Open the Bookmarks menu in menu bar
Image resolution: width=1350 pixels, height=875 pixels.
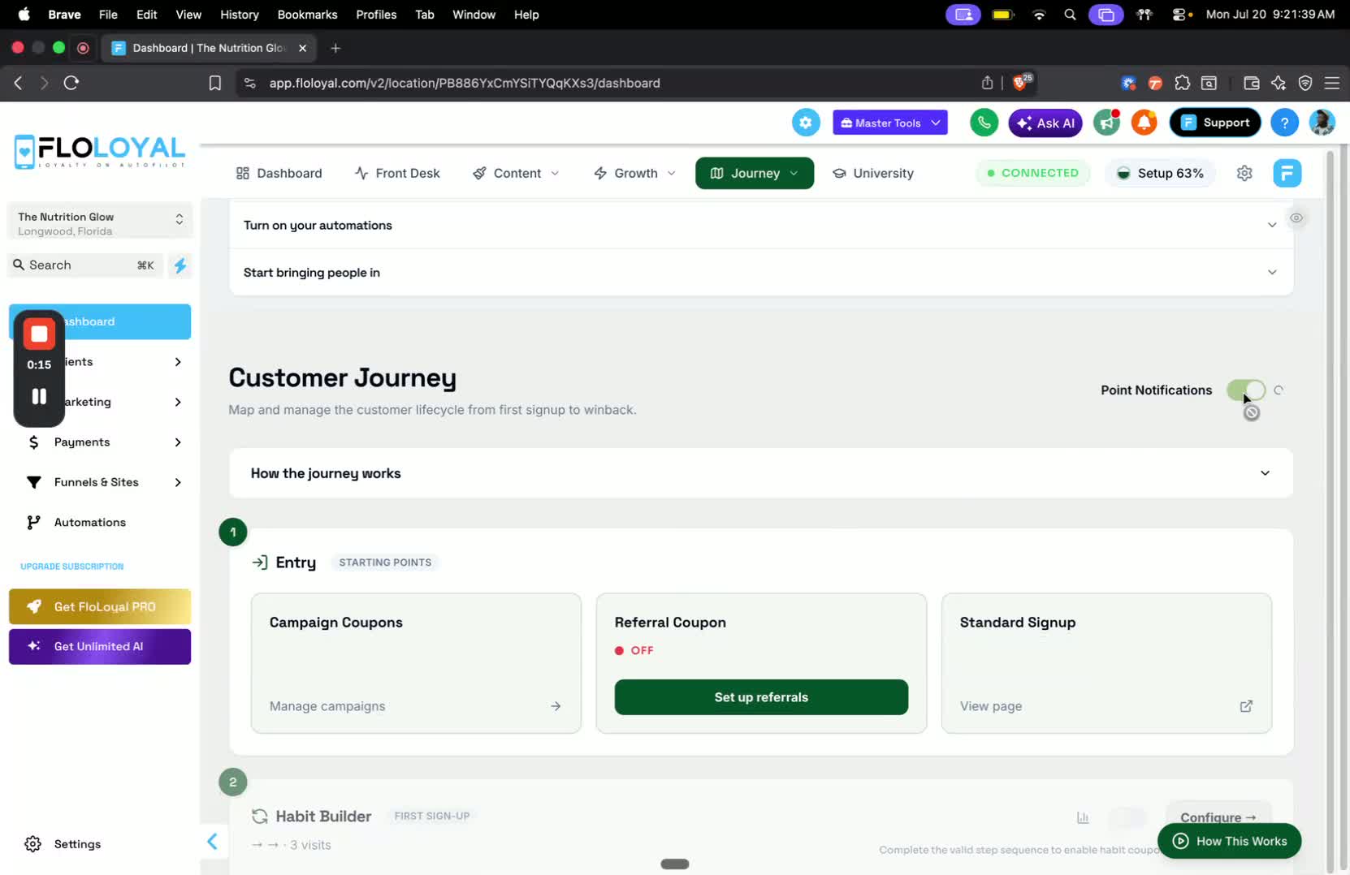pyautogui.click(x=307, y=15)
